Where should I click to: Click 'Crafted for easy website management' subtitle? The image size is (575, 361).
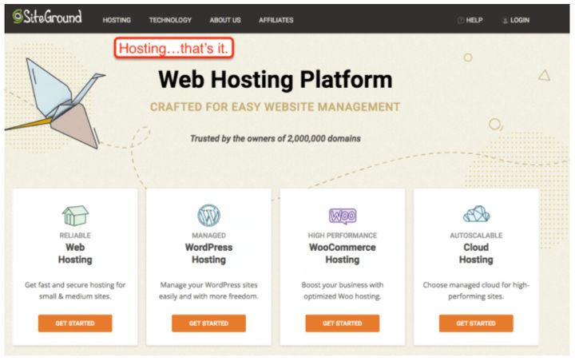tap(275, 107)
